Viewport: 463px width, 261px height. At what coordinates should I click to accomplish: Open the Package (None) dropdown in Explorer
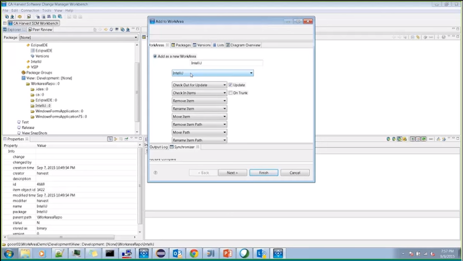click(79, 37)
